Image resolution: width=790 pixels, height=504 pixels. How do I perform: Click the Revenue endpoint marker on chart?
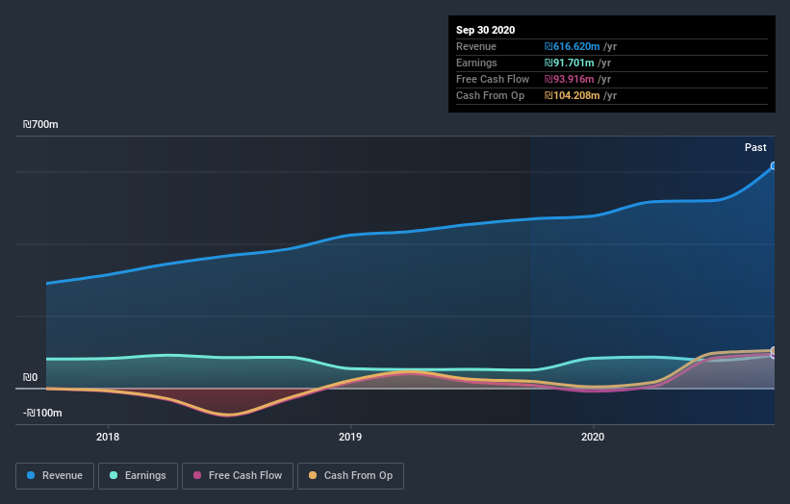(774, 165)
